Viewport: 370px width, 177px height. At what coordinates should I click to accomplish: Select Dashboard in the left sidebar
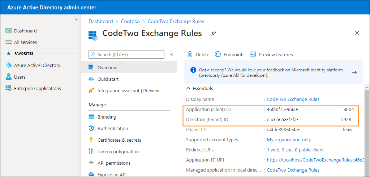point(26,31)
